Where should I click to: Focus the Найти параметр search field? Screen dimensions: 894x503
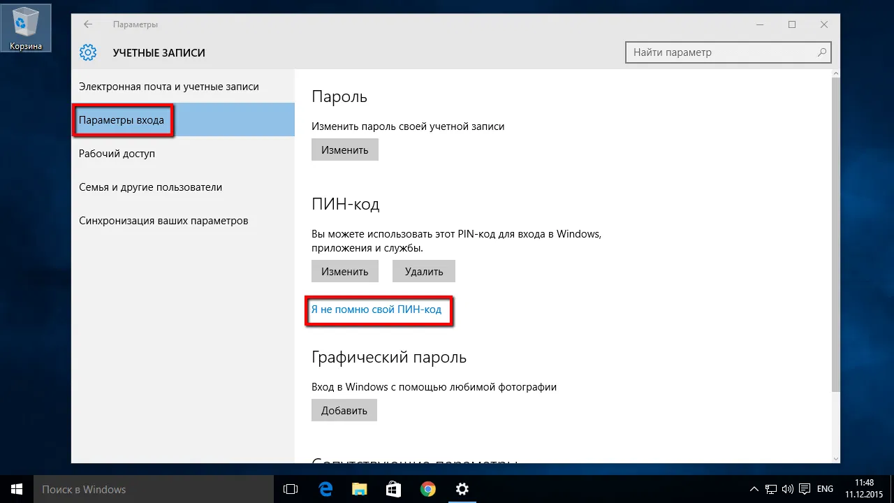point(728,52)
